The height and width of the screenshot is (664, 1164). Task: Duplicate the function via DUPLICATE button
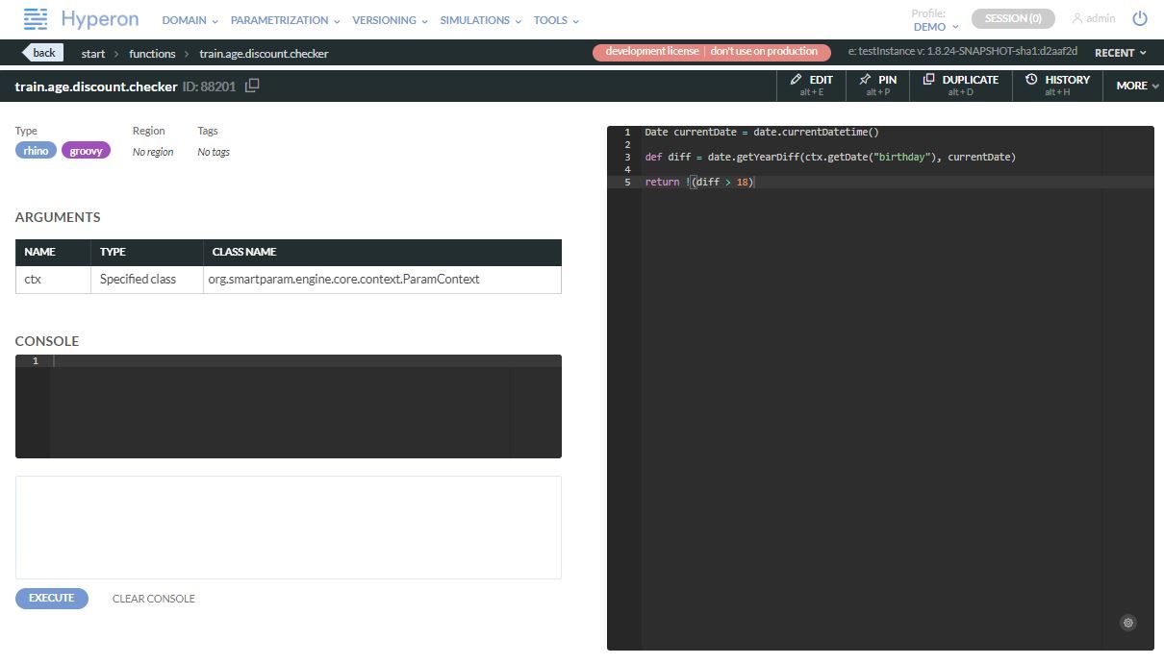(x=960, y=85)
